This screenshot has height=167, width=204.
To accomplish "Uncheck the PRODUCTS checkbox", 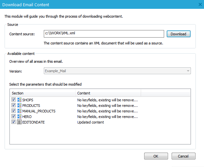I will [x=13, y=106].
